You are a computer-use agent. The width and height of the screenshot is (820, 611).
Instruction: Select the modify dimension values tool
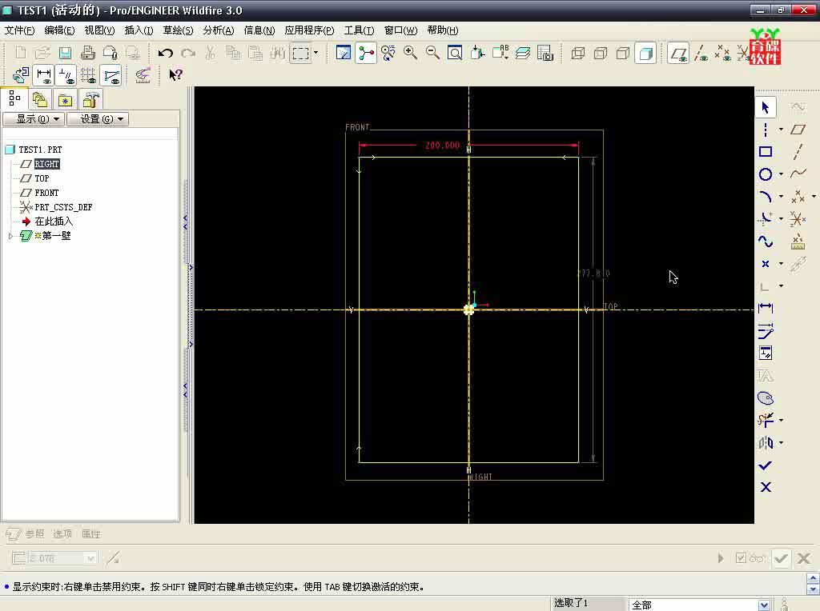click(765, 330)
